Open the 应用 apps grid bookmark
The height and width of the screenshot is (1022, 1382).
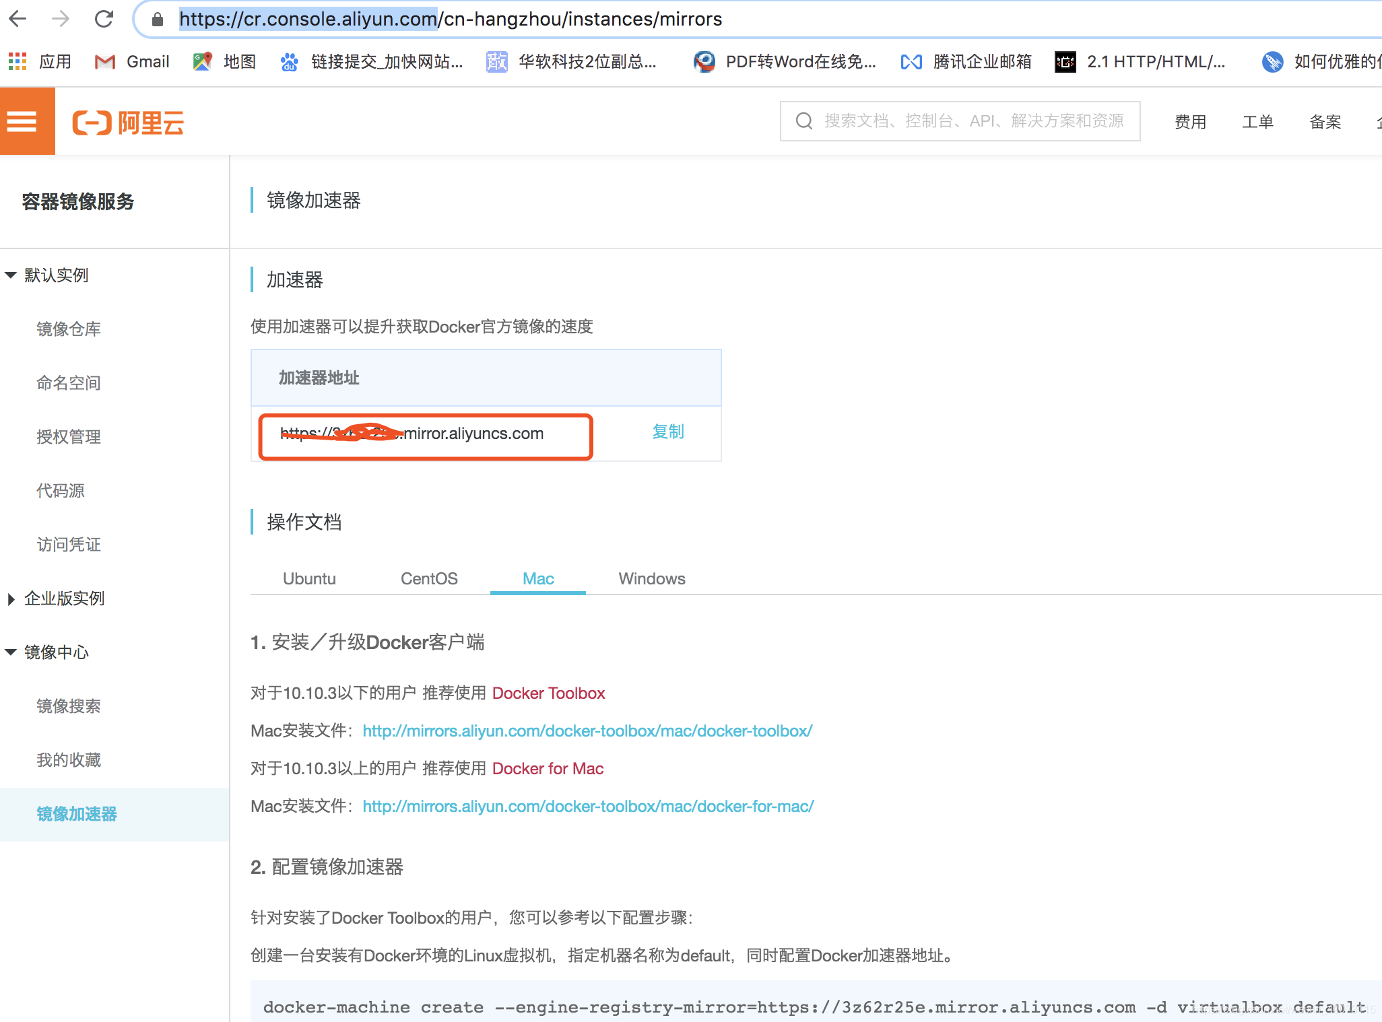point(40,62)
